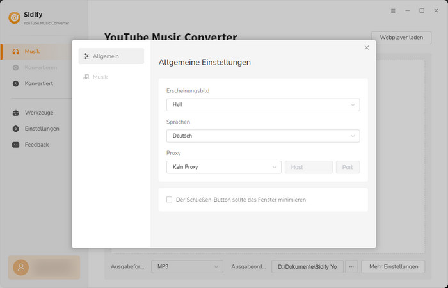448x288 pixels.
Task: Click the headphones icon beside Musik
Action: 16,52
